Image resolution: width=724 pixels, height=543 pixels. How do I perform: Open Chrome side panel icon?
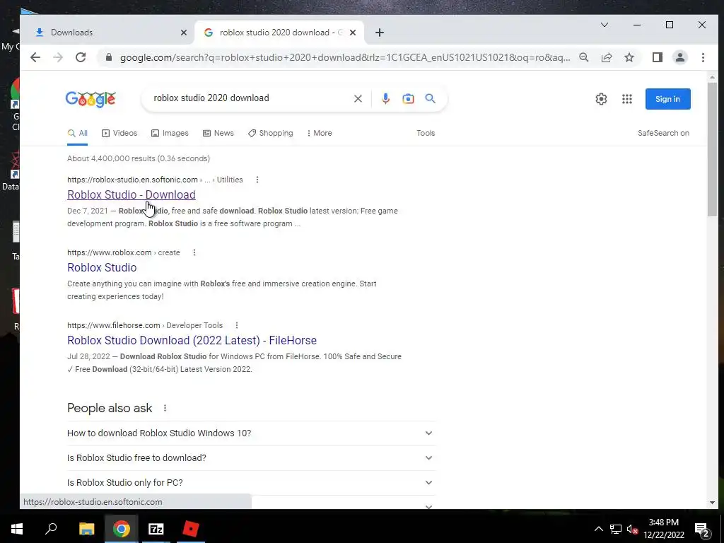tap(657, 57)
